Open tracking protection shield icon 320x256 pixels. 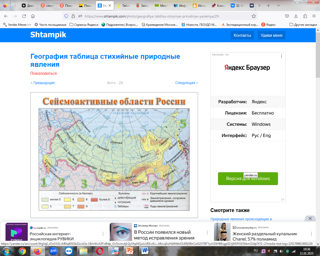tap(66, 16)
